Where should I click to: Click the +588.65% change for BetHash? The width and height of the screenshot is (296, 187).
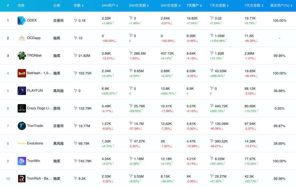pos(217,76)
